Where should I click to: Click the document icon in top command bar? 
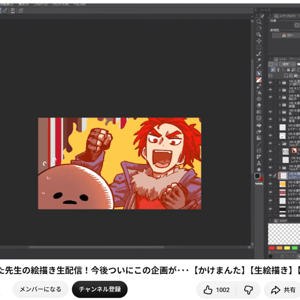point(13,11)
